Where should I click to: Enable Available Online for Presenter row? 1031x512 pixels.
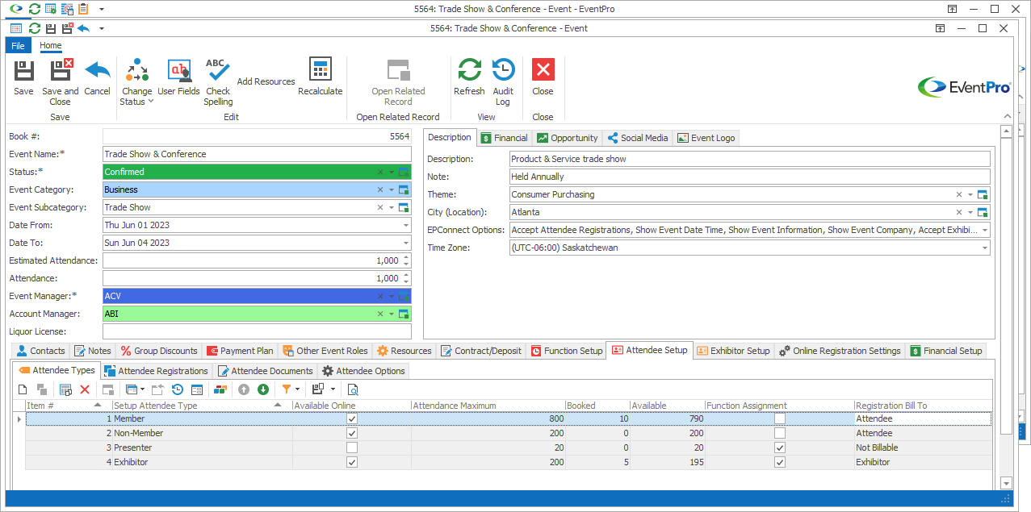(351, 448)
